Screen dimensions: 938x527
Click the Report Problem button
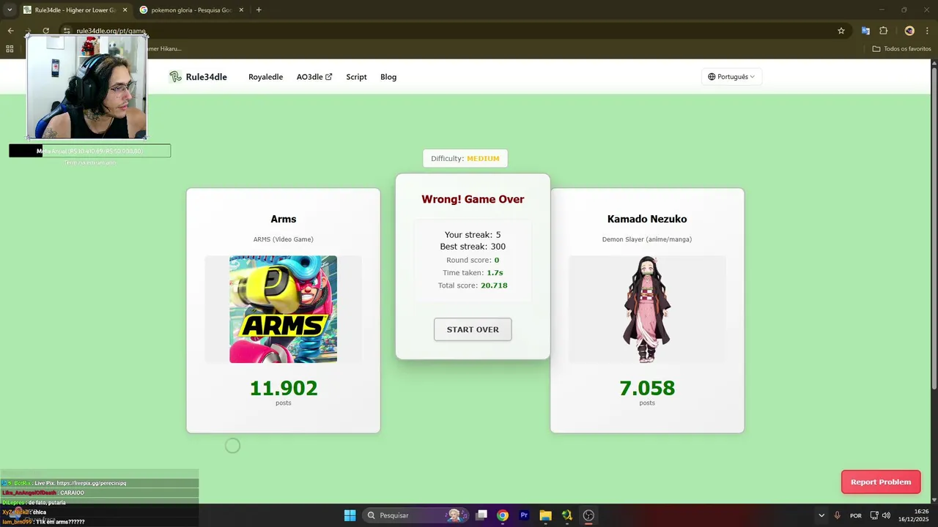click(x=881, y=482)
